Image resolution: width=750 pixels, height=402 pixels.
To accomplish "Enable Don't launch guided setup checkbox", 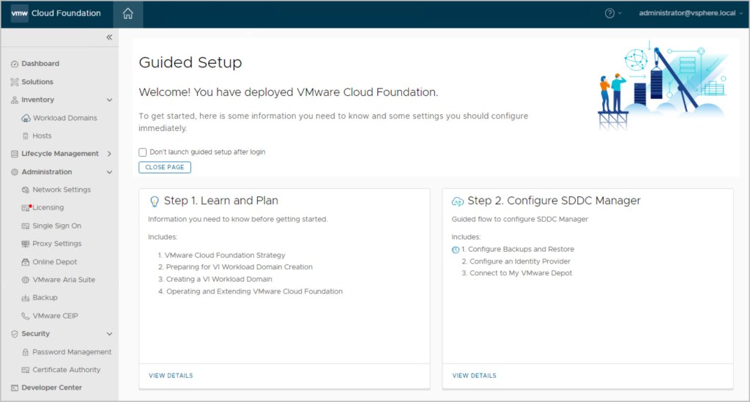I will click(143, 152).
